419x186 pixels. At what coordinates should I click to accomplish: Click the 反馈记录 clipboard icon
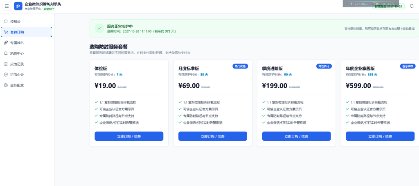pos(6,64)
